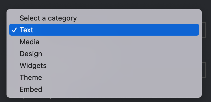The width and height of the screenshot is (211, 102).
Task: Set the category to Media
Action: (104, 42)
